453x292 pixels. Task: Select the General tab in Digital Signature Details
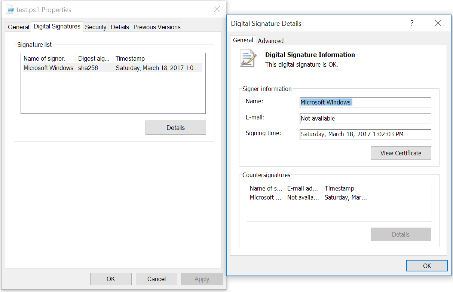(x=243, y=40)
